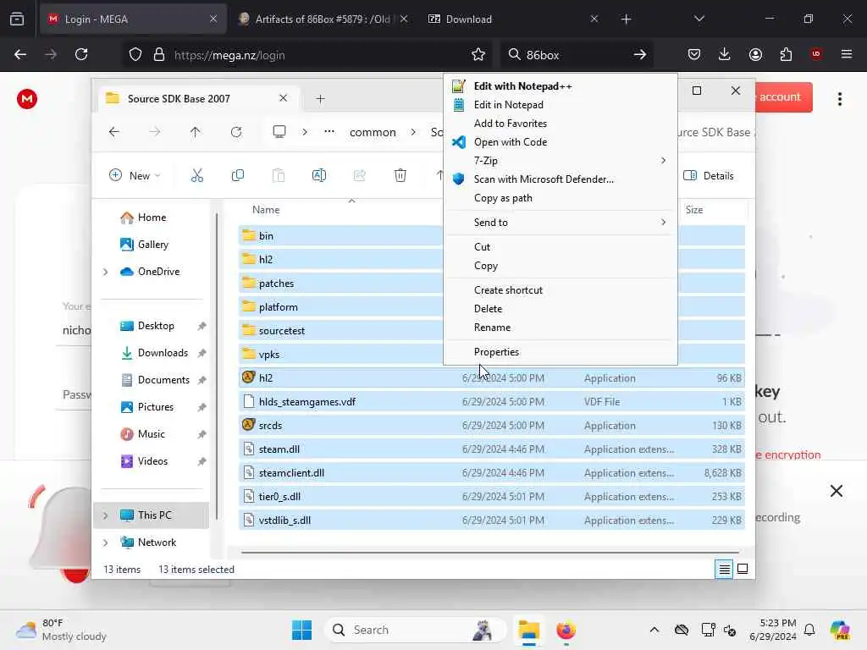867x650 pixels.
Task: Select vstdlib_s.dll file
Action: point(492,521)
